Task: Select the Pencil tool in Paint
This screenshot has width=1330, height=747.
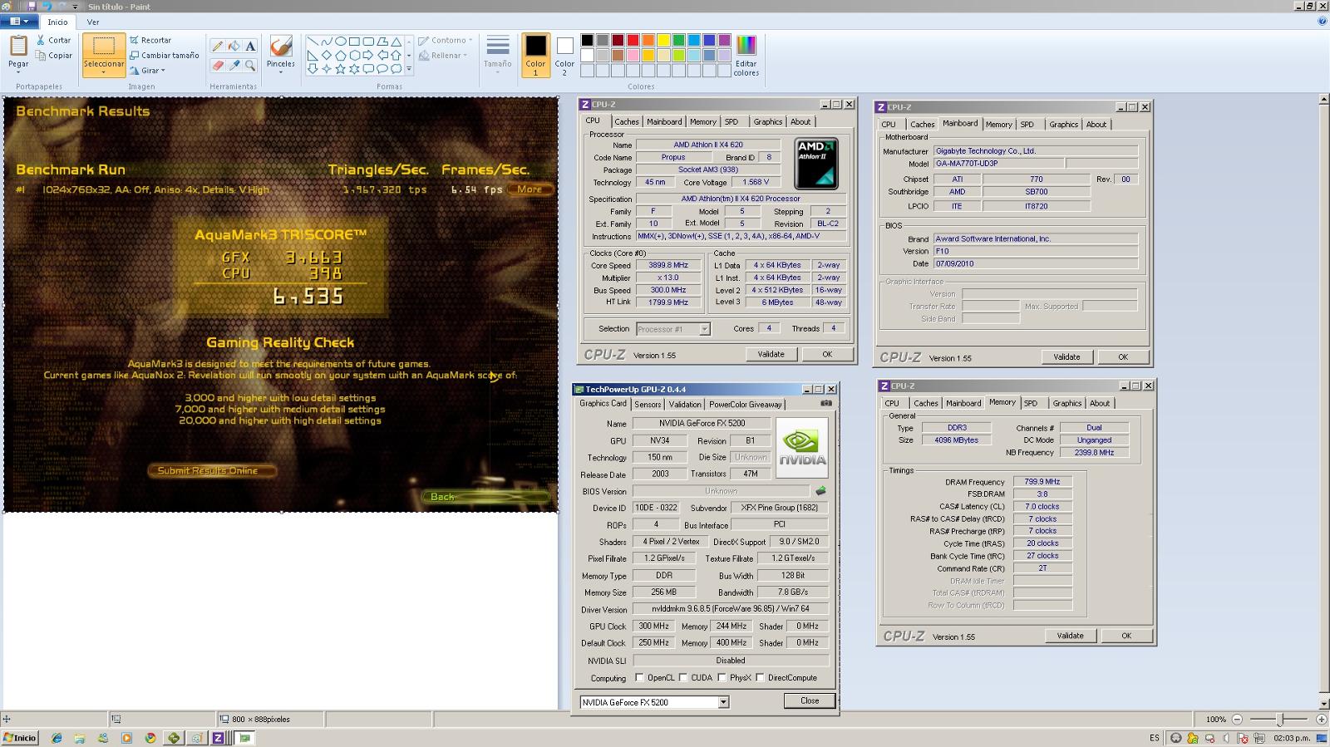Action: pos(217,47)
